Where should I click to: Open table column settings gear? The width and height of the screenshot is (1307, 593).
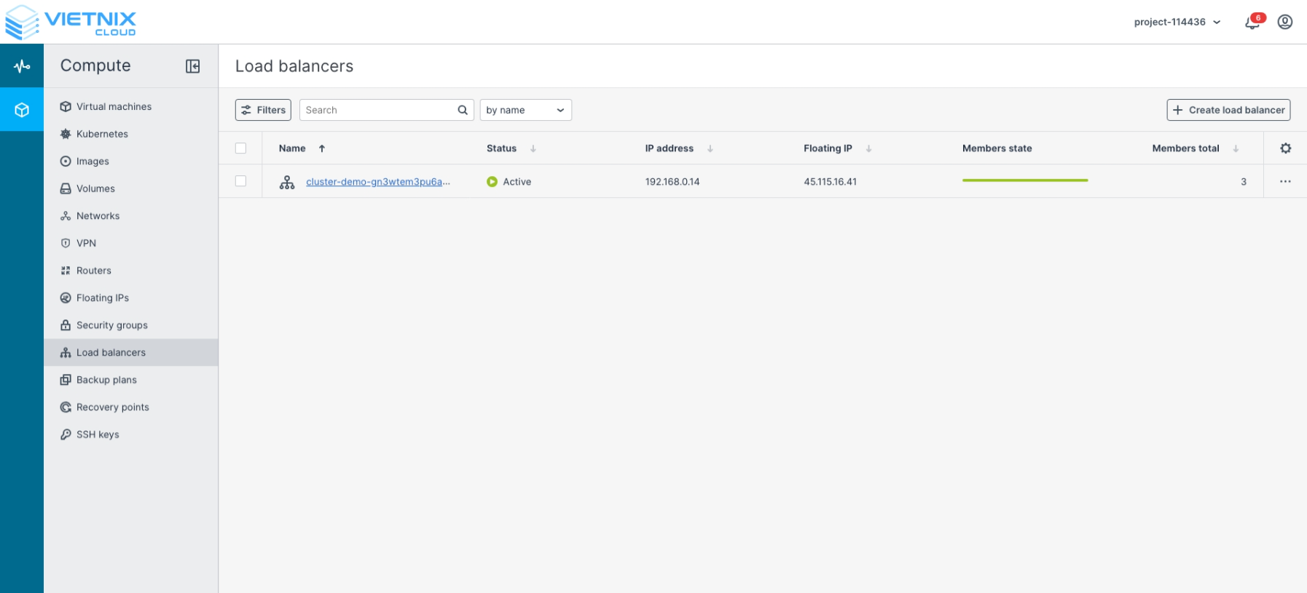[x=1286, y=148]
